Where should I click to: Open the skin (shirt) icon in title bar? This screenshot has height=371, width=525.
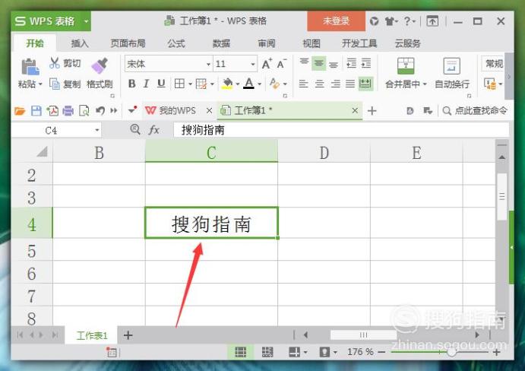coord(390,21)
